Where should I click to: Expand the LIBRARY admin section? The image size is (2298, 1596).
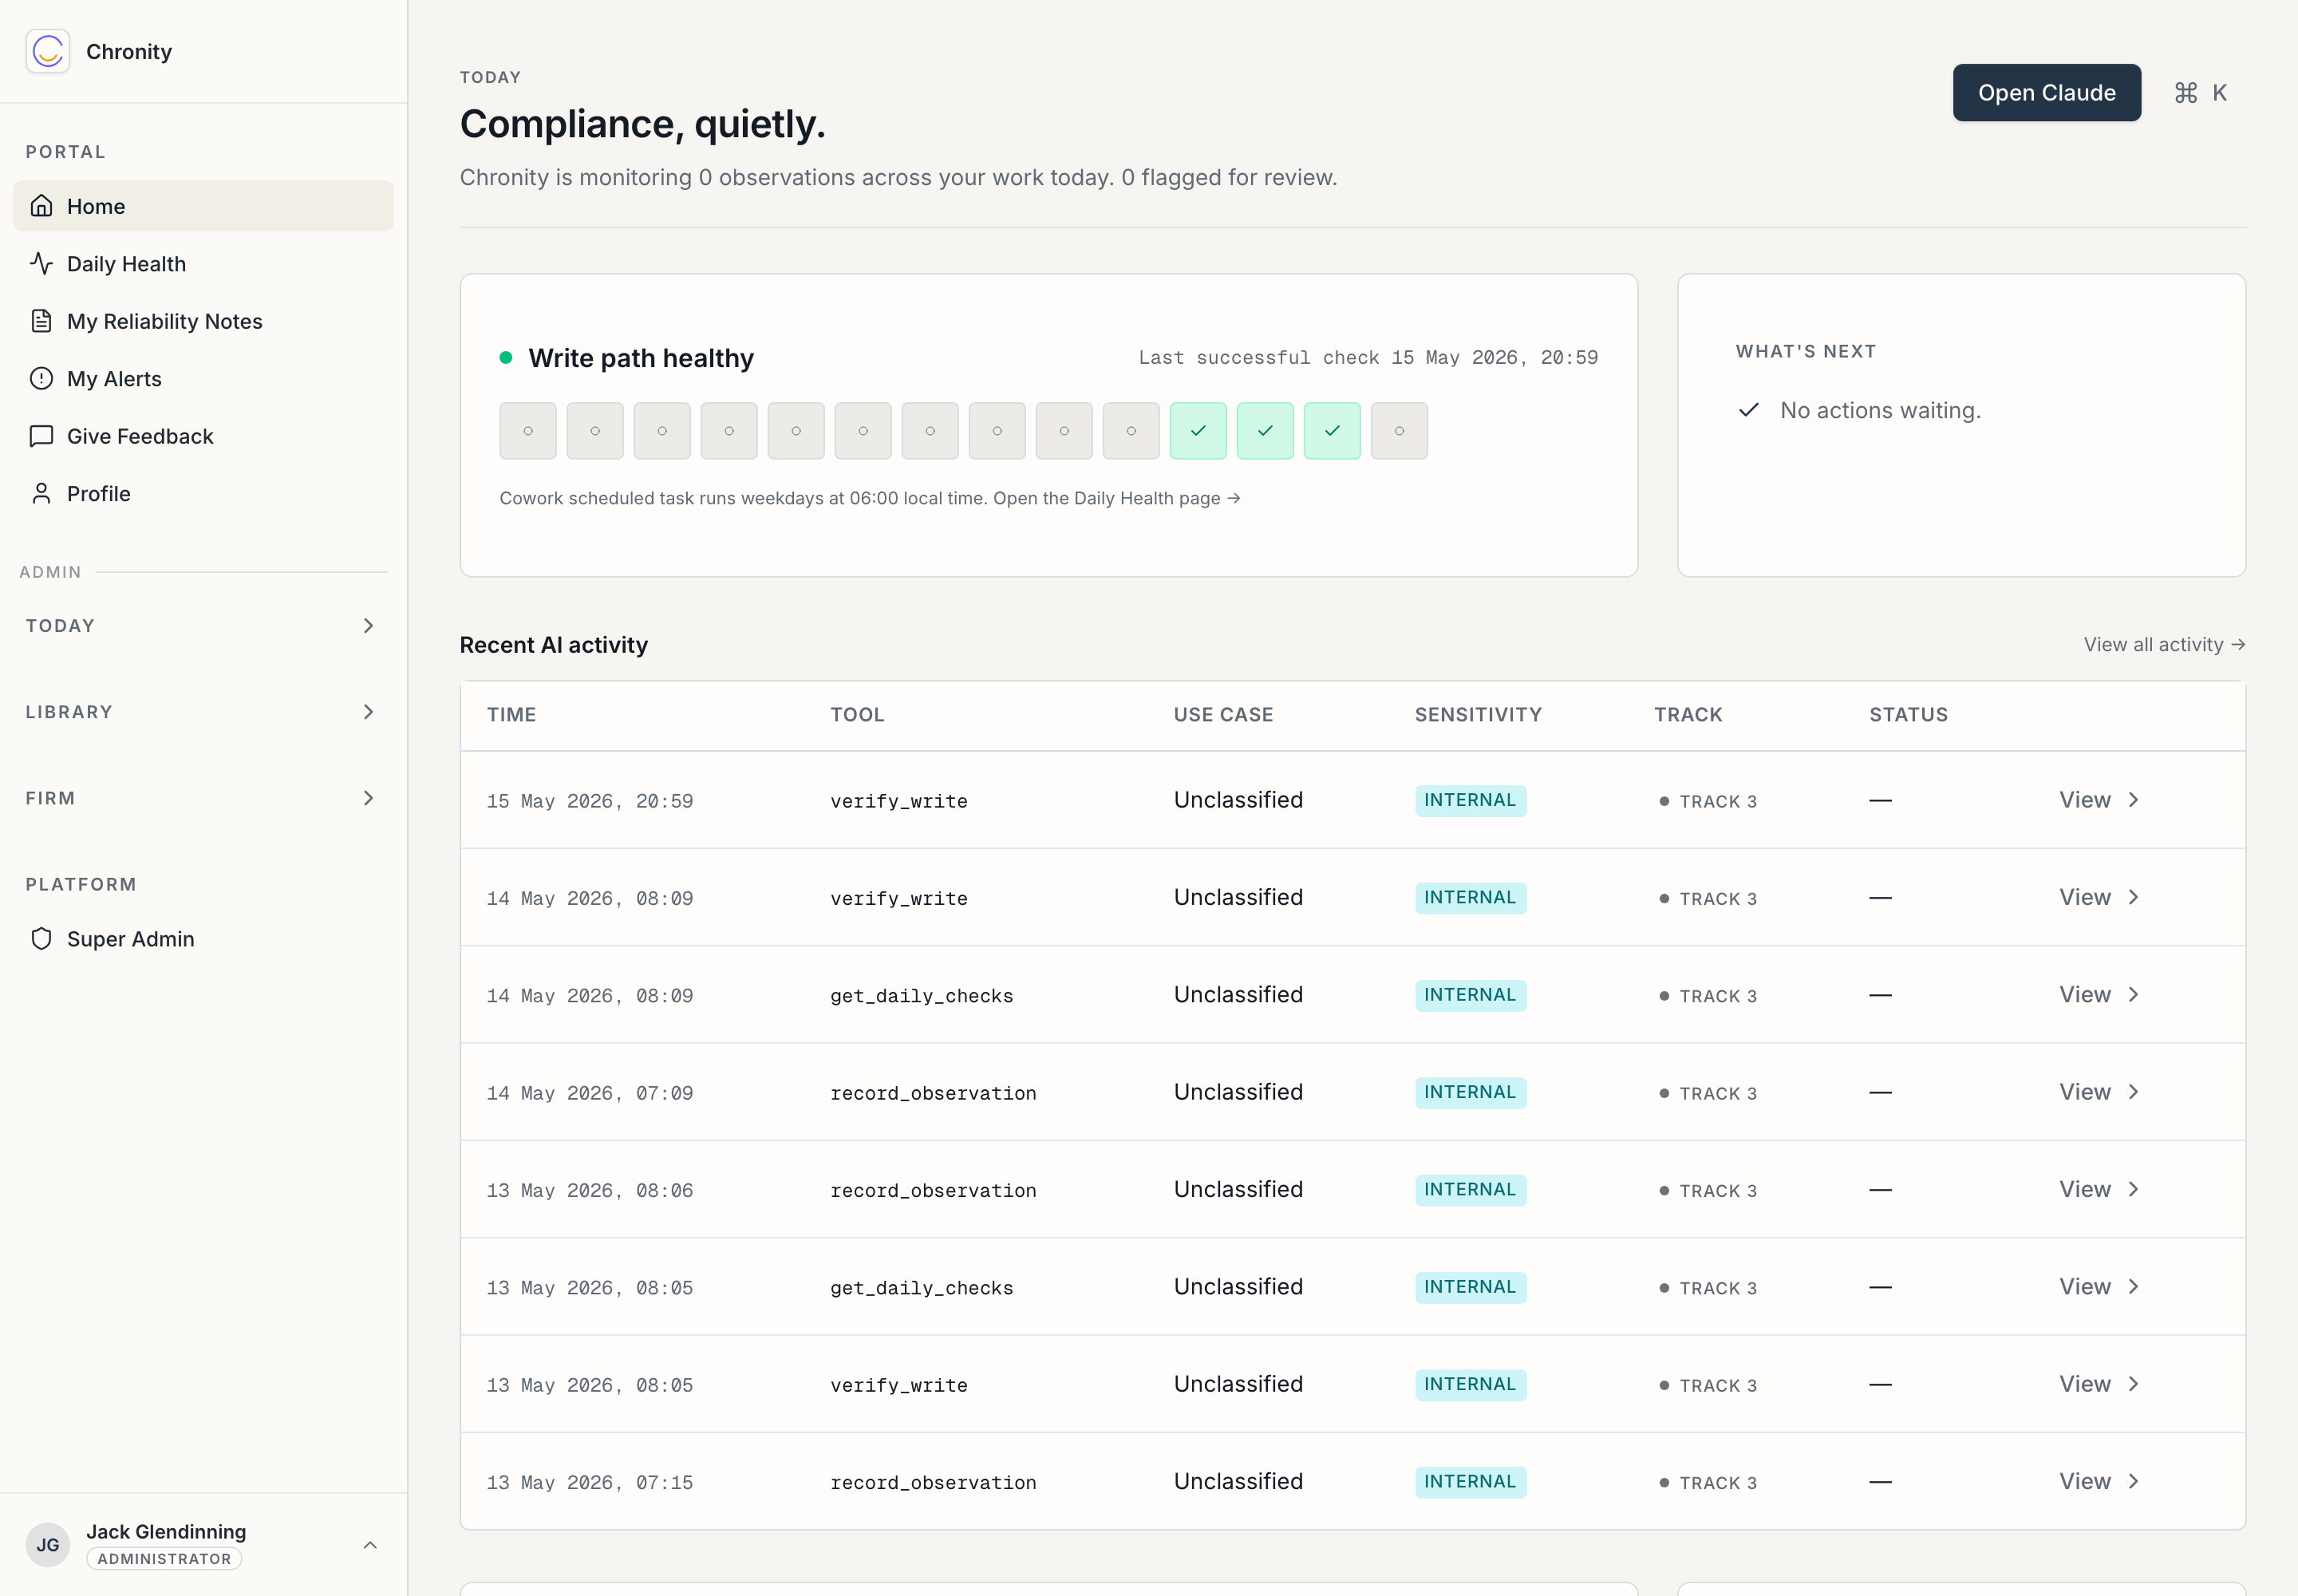[203, 712]
